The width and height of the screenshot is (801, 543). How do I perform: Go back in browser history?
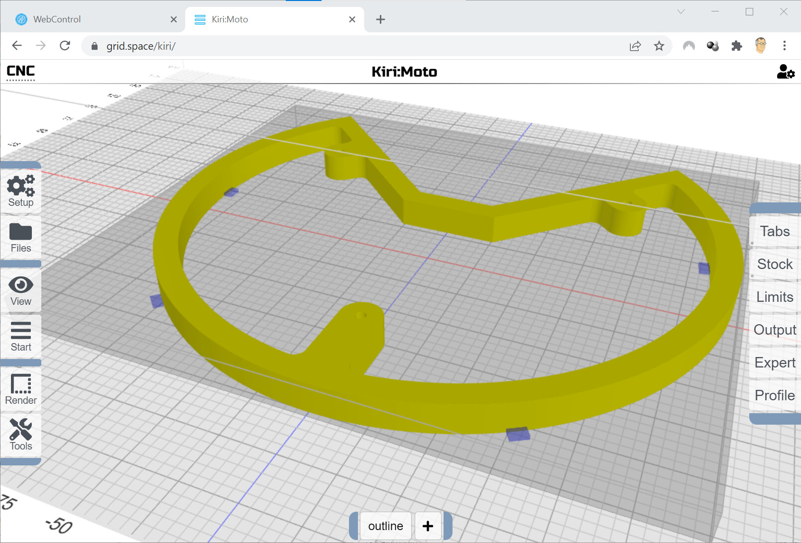pos(17,46)
